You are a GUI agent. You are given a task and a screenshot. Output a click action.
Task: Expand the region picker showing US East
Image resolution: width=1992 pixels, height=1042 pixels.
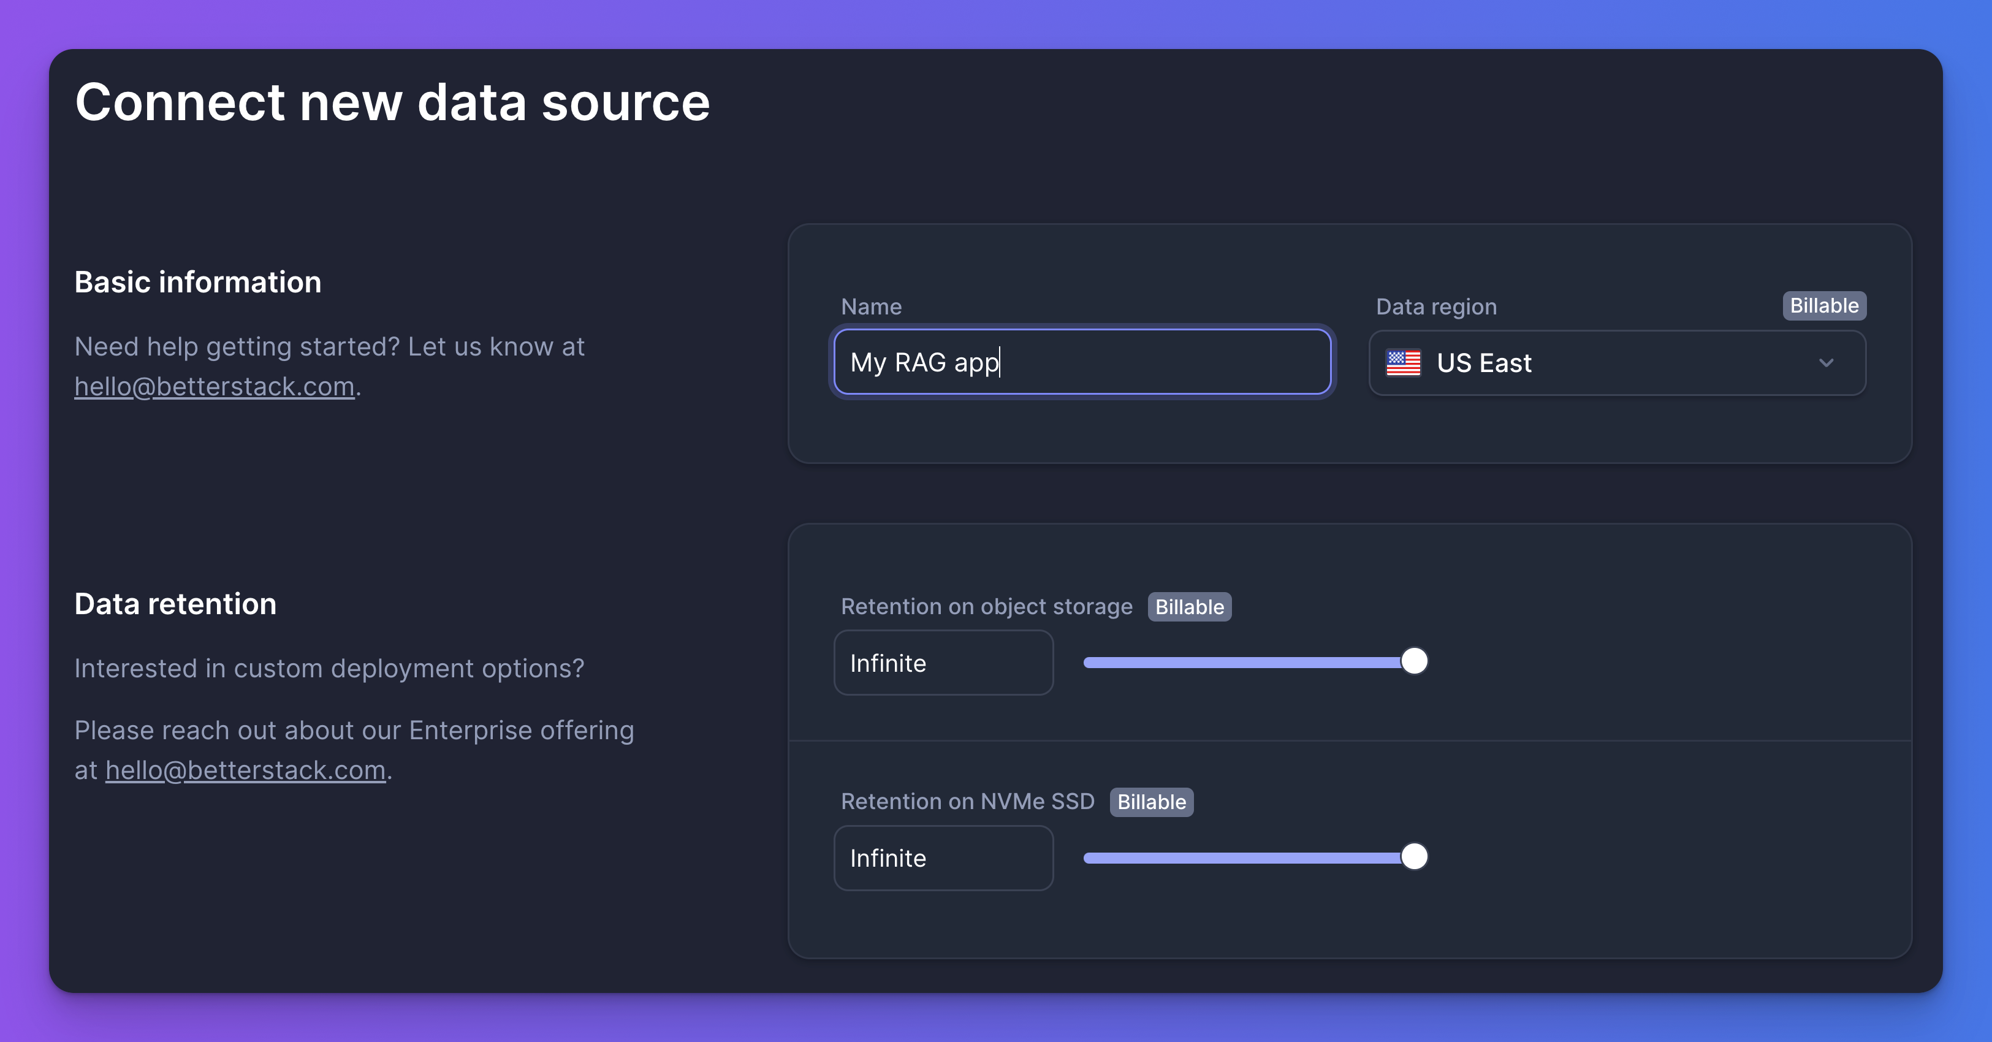click(1618, 363)
